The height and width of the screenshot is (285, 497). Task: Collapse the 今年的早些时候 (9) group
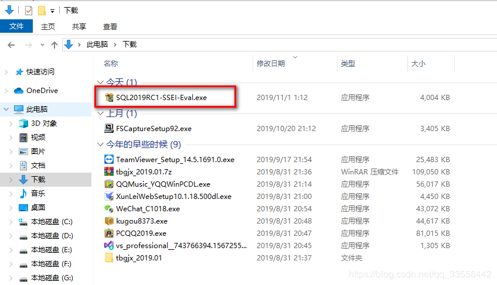(100, 145)
